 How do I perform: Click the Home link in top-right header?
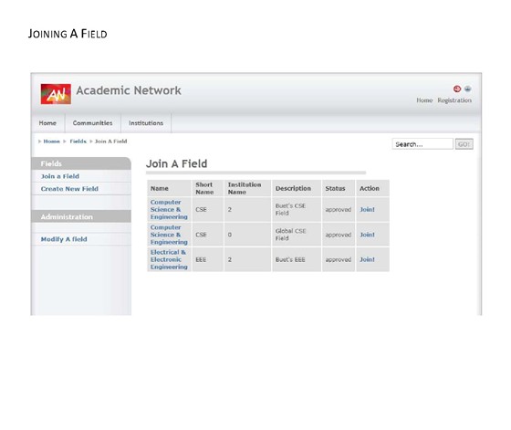pyautogui.click(x=424, y=100)
